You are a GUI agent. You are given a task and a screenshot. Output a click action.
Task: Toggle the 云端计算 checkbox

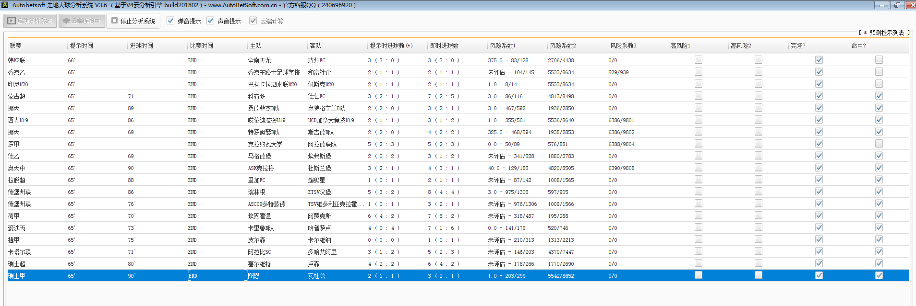pos(253,21)
